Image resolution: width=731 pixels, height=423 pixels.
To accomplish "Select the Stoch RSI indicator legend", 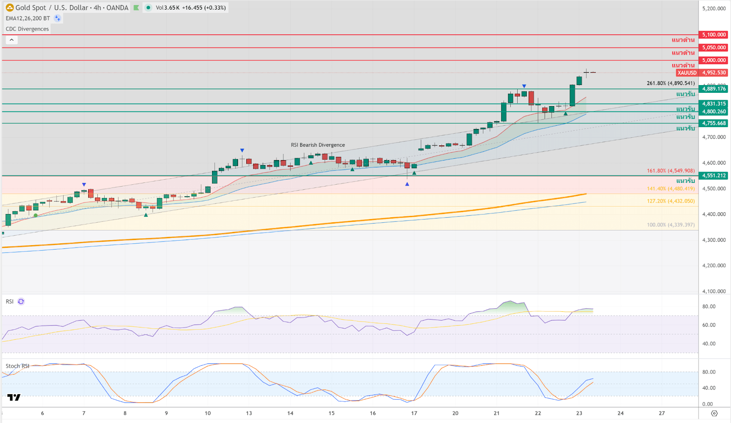I will pyautogui.click(x=17, y=366).
